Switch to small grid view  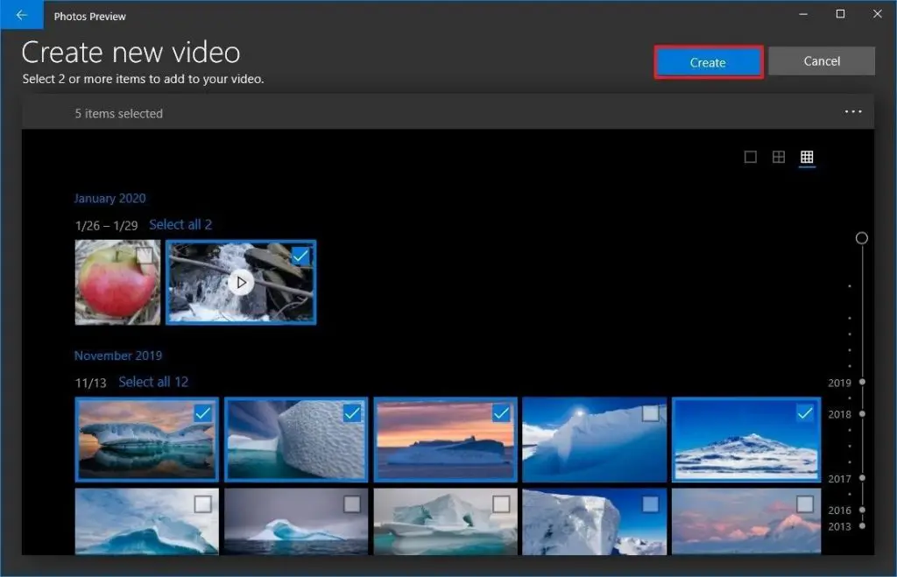pyautogui.click(x=807, y=157)
